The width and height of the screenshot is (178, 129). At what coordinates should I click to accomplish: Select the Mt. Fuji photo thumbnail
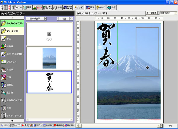(49, 58)
